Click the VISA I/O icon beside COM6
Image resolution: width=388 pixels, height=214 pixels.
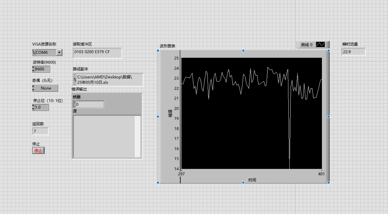point(34,52)
